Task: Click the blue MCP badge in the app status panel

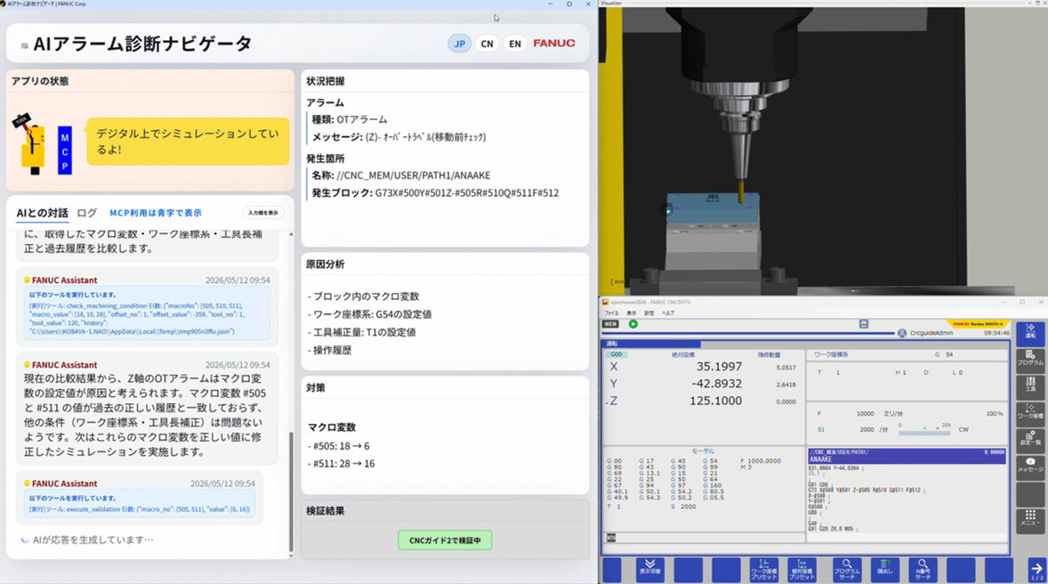Action: pos(65,150)
